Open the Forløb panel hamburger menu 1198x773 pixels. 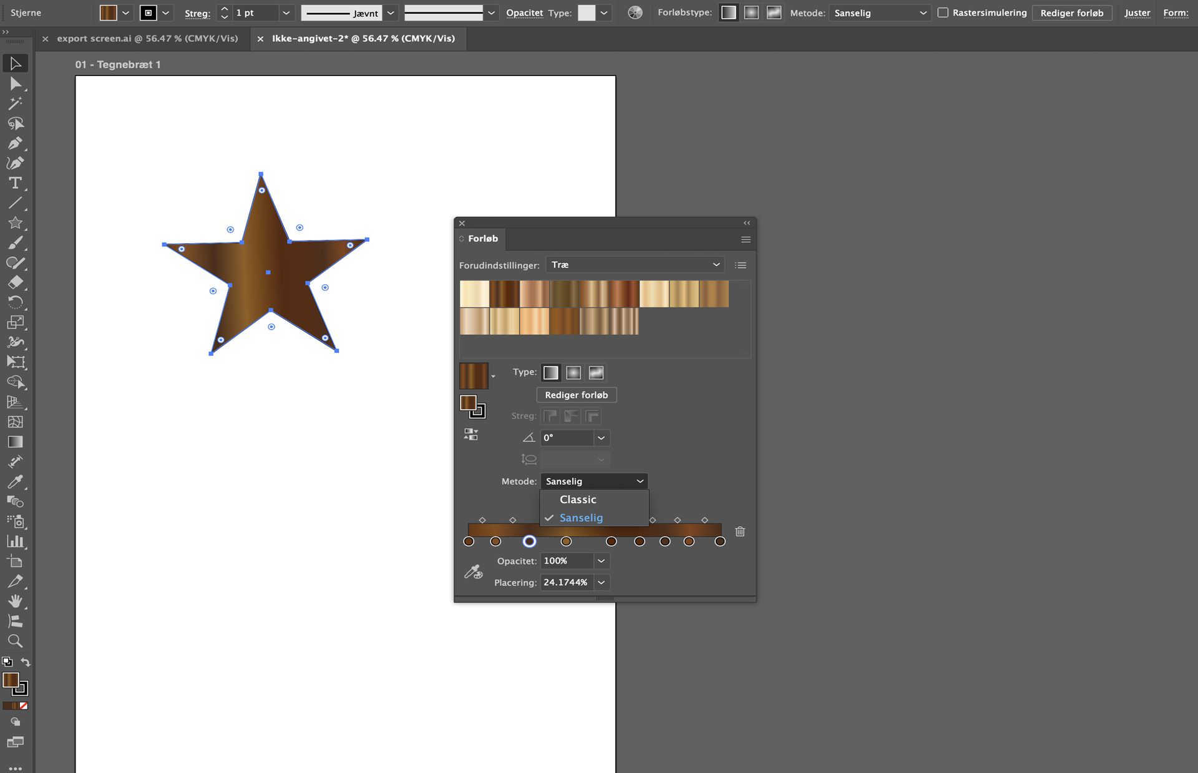tap(746, 239)
